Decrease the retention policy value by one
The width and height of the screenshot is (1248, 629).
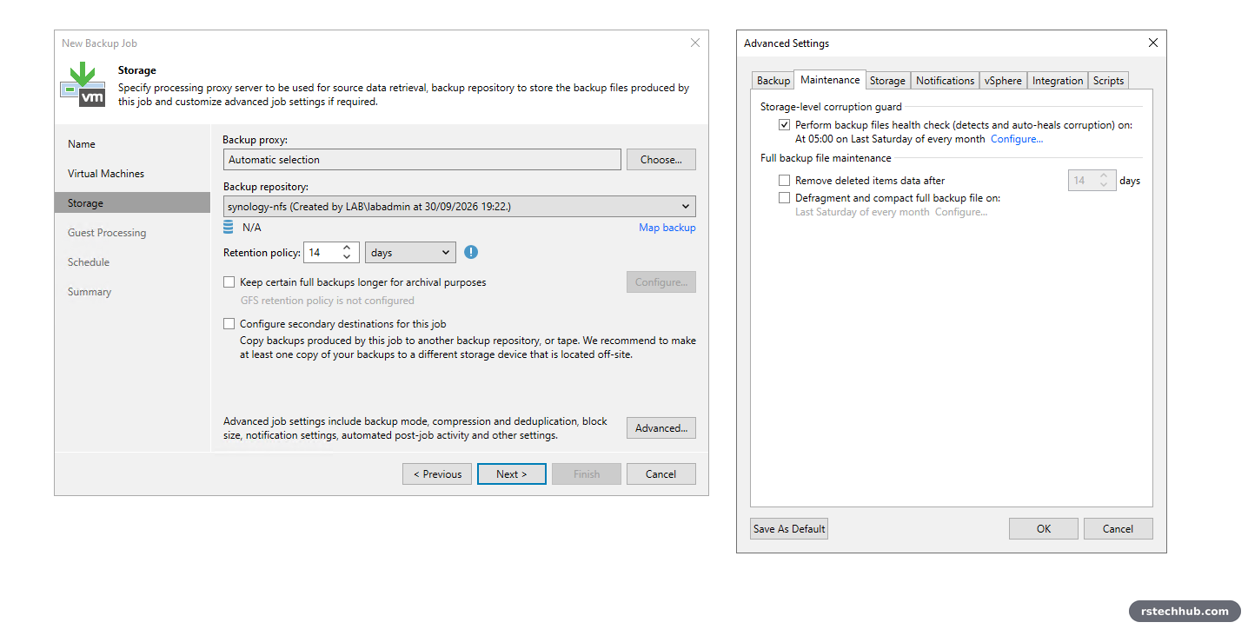347,257
